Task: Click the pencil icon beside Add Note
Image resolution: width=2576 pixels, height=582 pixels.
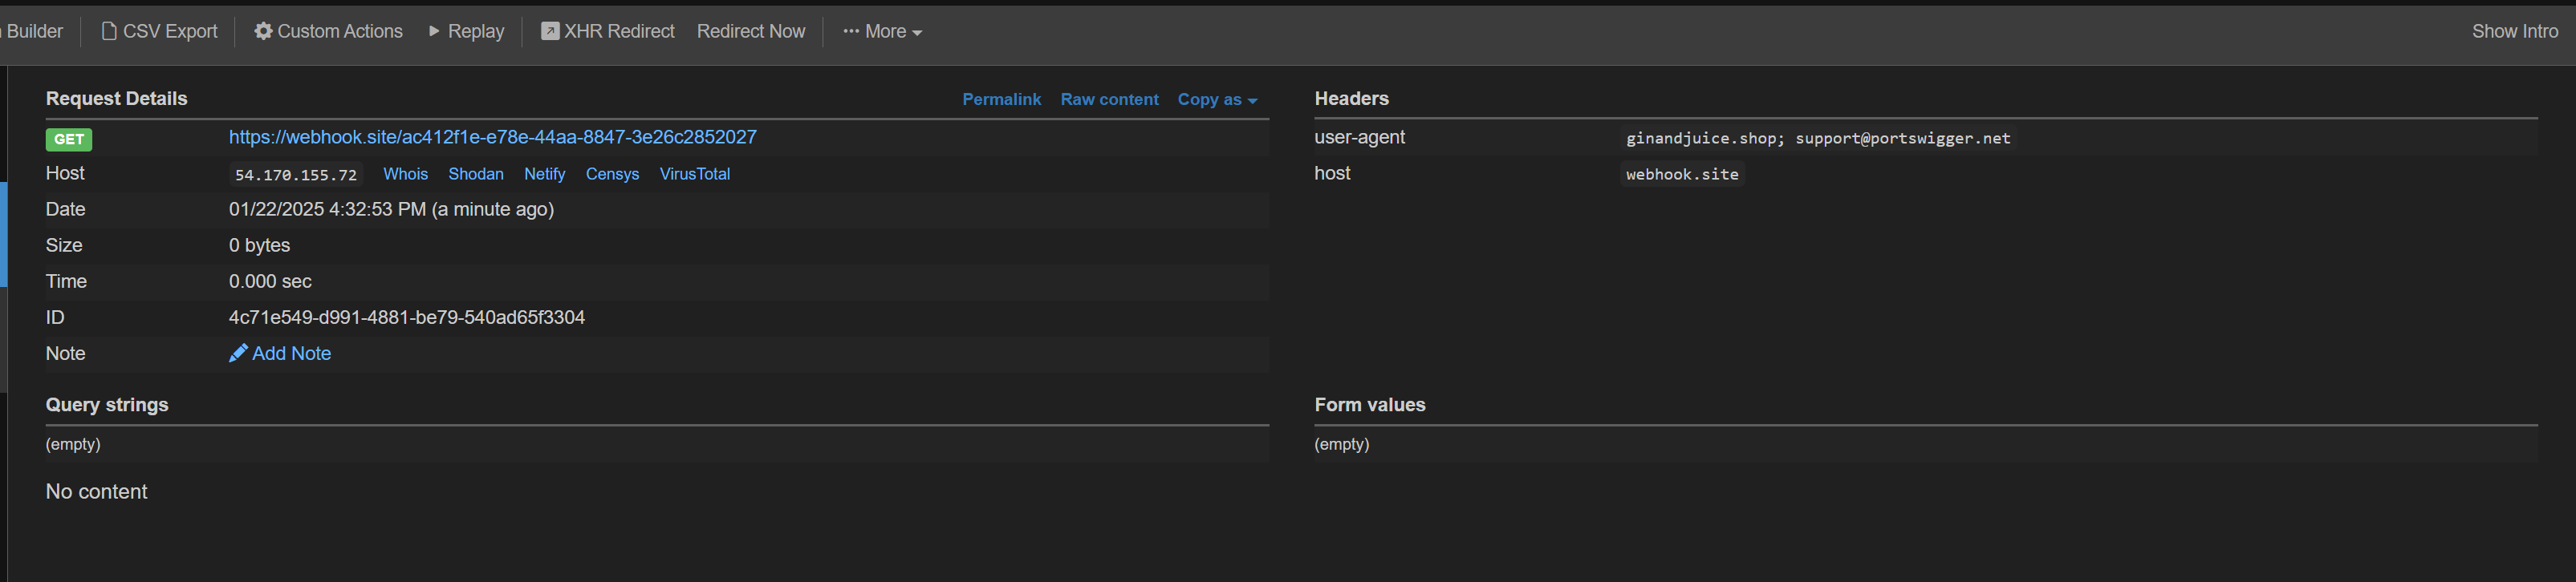Action: click(238, 354)
